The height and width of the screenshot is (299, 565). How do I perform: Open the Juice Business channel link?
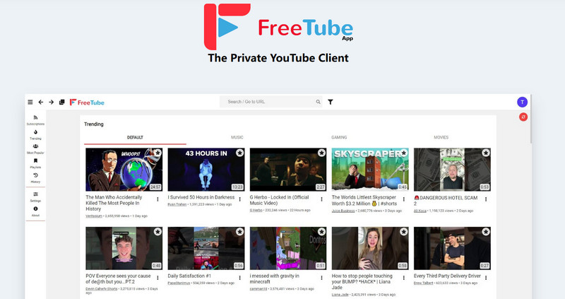[x=343, y=211]
